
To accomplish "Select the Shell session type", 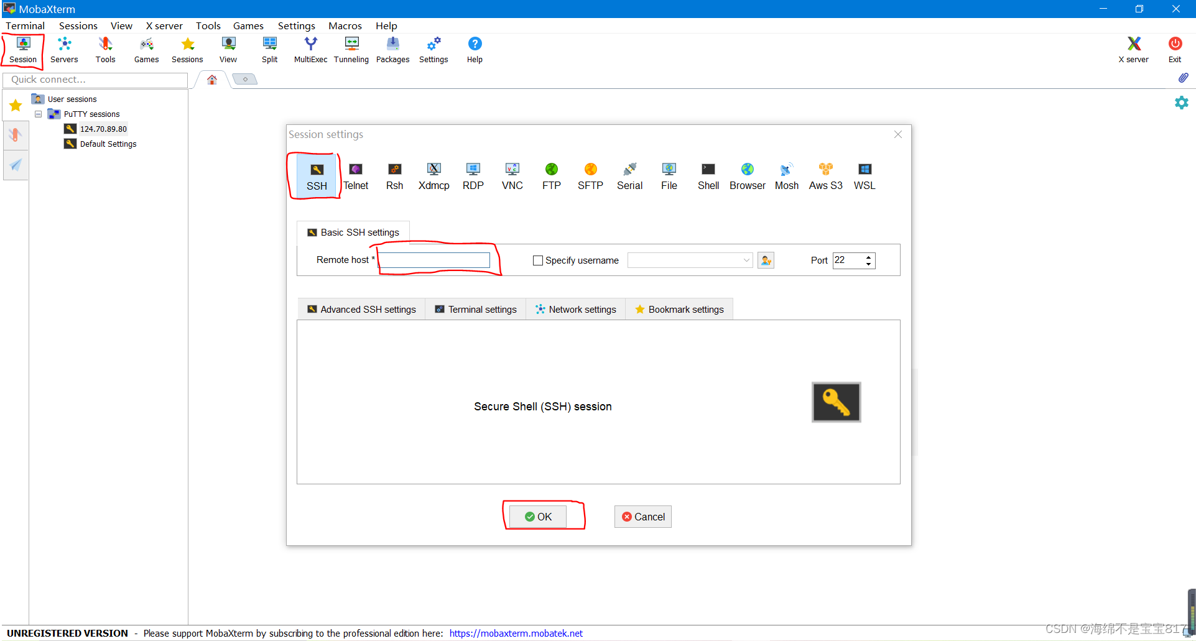I will tap(708, 177).
